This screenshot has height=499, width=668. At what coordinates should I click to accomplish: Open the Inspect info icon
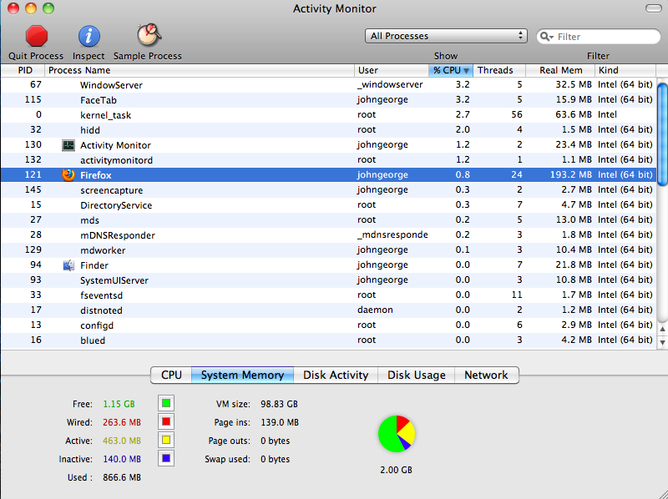89,36
